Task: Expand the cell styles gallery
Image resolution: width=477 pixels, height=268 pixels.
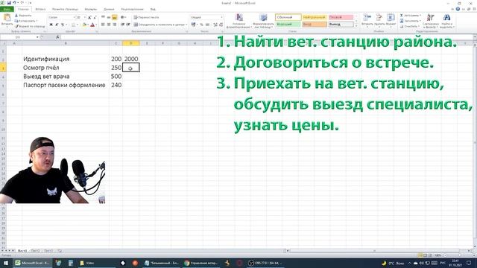Action: [356, 26]
